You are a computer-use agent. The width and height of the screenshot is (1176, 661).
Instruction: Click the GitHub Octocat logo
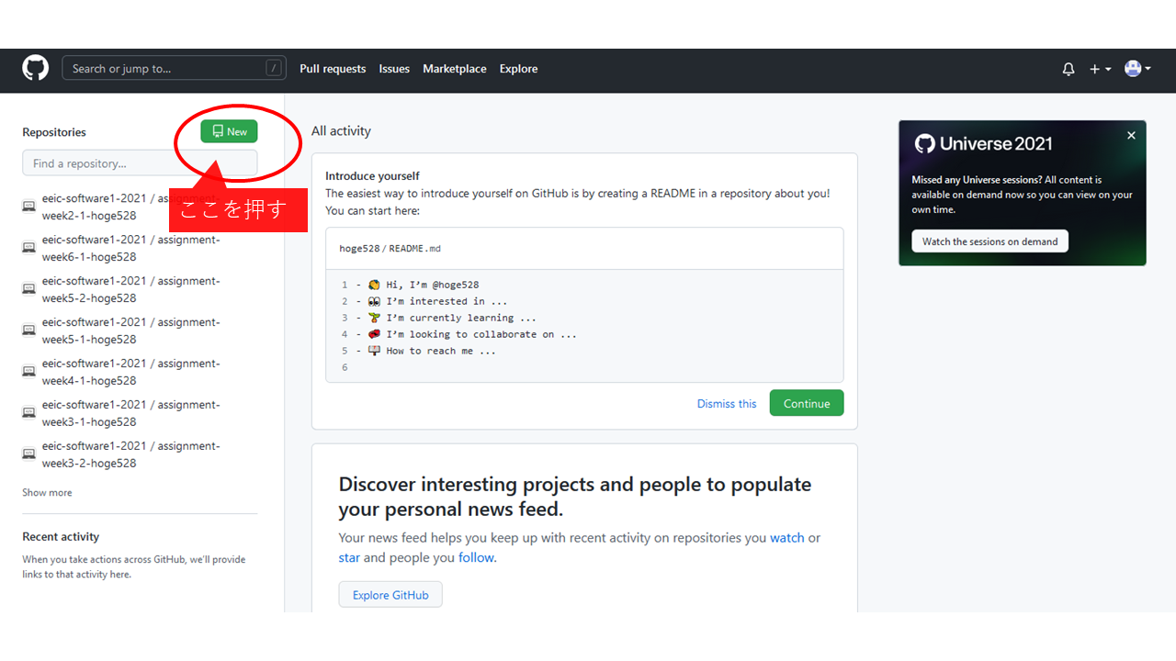point(35,69)
